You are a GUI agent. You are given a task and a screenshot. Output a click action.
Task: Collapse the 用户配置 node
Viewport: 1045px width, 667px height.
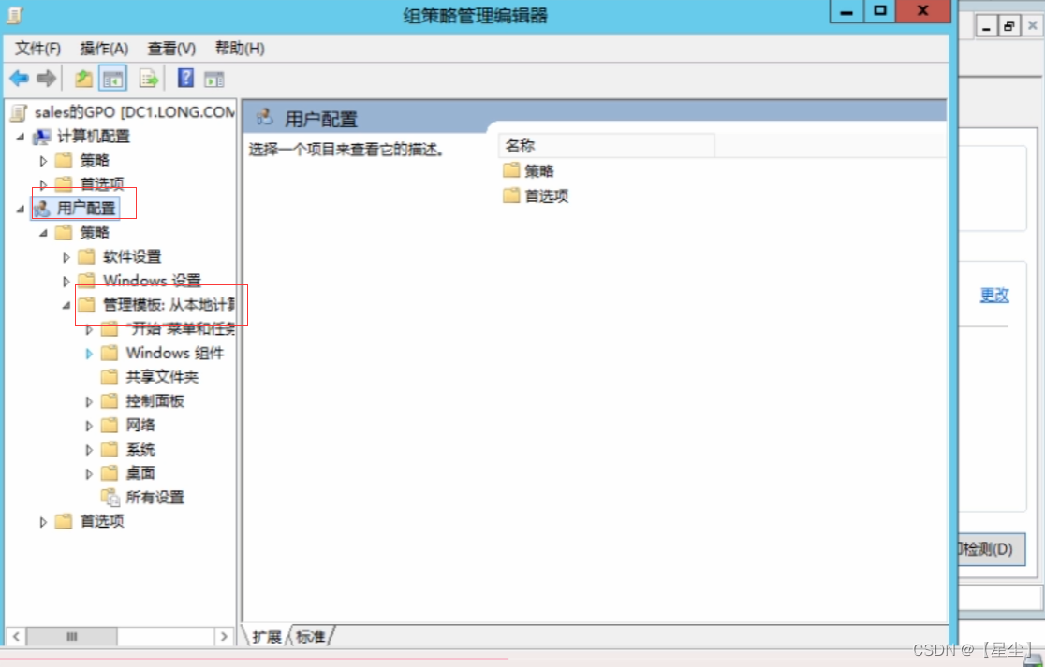pyautogui.click(x=21, y=209)
